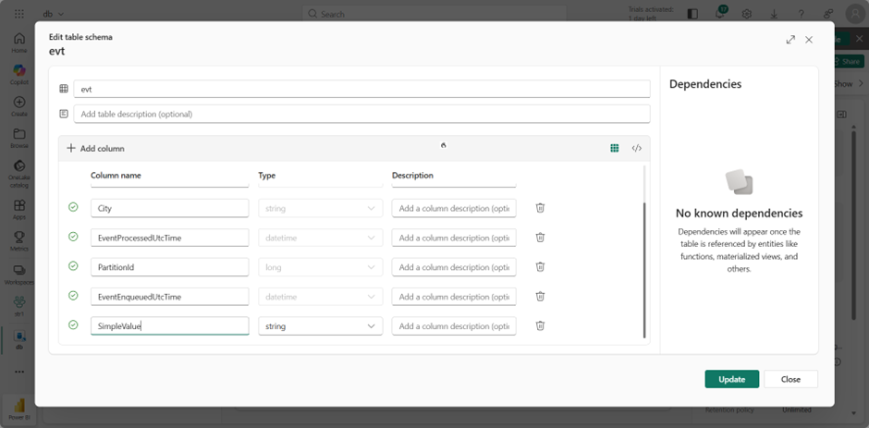Delete the City column with trash icon
The width and height of the screenshot is (869, 428).
540,208
